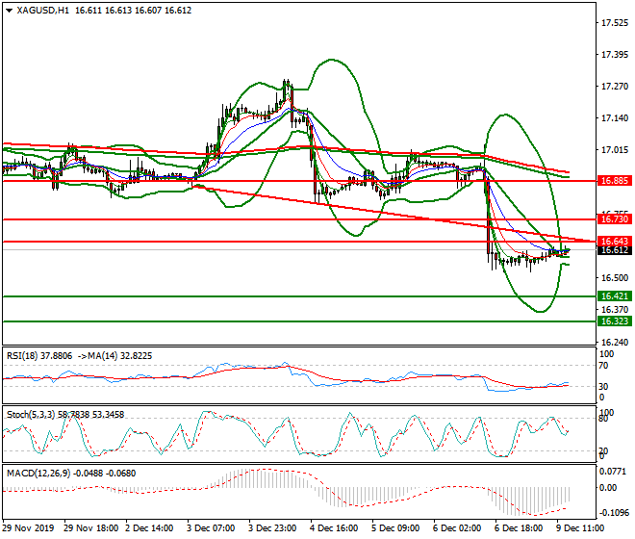Click the 2 Dec 14:00 time axis label
635x539 pixels.
click(x=149, y=528)
